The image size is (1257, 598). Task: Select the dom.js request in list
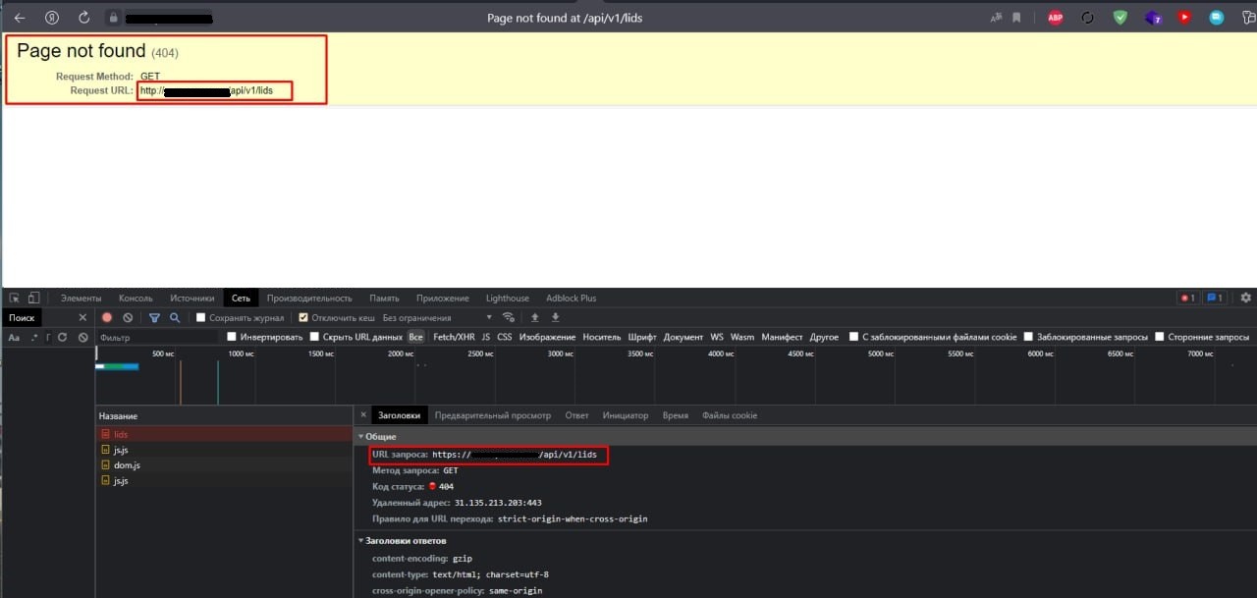[128, 465]
